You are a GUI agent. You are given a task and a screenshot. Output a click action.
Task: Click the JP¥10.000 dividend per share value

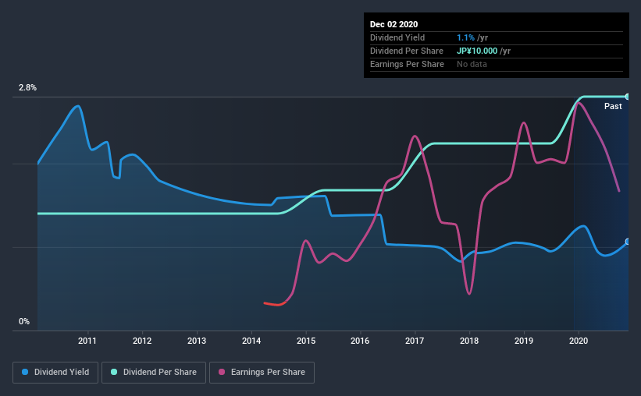click(477, 51)
